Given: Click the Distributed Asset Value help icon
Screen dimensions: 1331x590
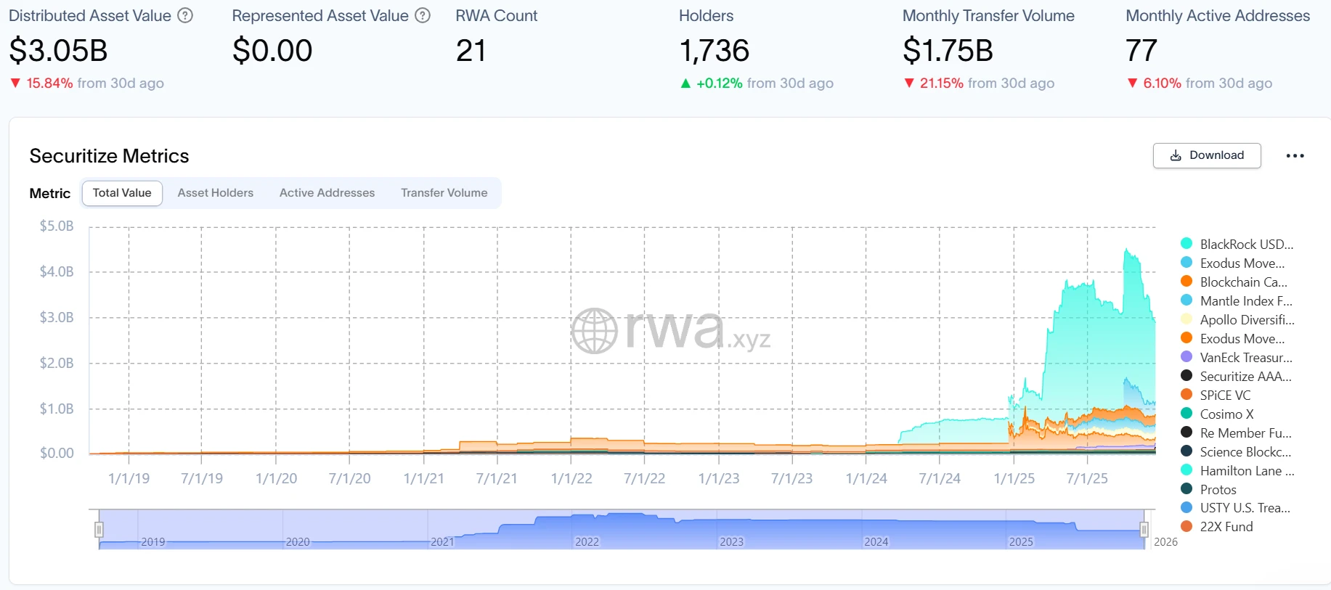Looking at the screenshot, I should tap(185, 15).
